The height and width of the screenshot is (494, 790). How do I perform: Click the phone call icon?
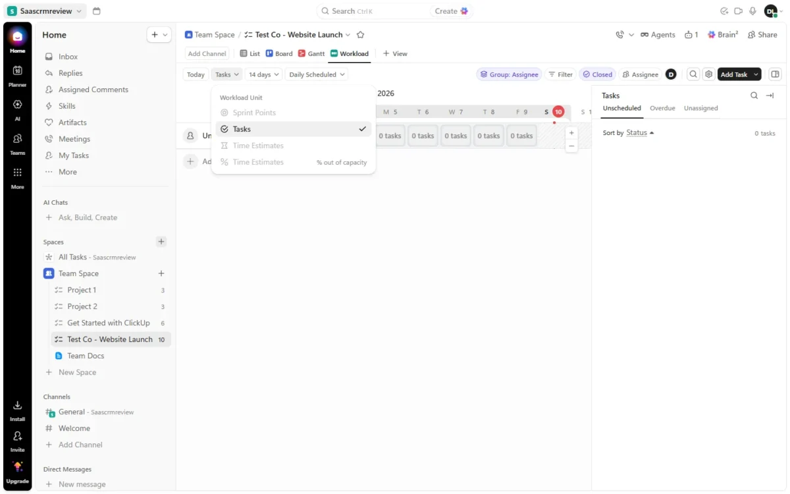pyautogui.click(x=619, y=35)
